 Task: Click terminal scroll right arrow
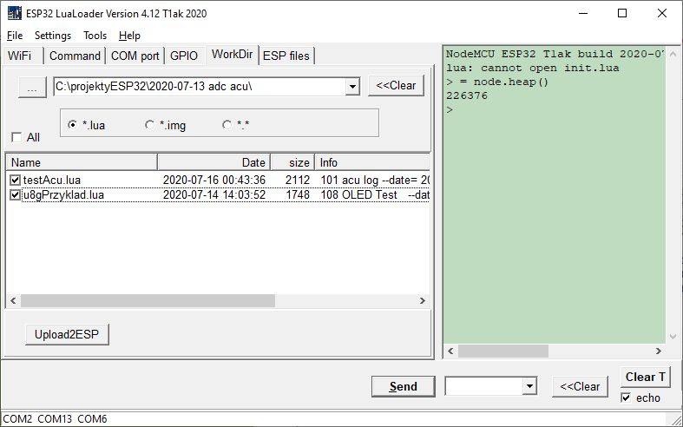tap(658, 351)
